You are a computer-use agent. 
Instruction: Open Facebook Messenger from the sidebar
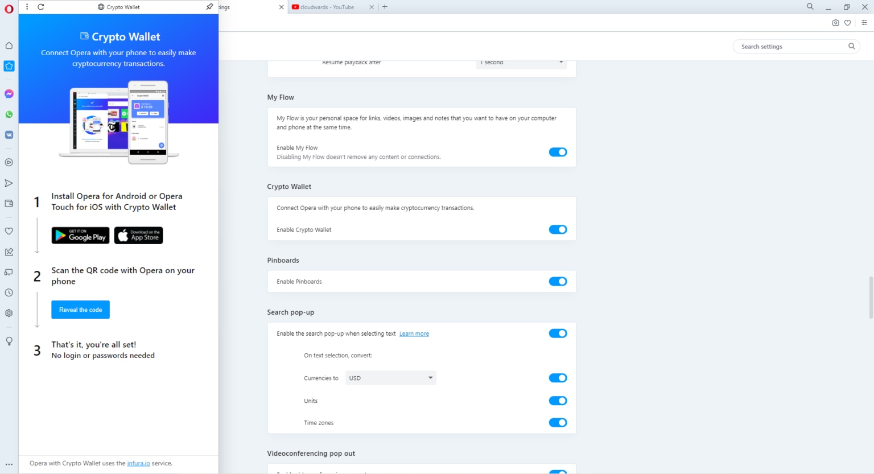click(9, 94)
